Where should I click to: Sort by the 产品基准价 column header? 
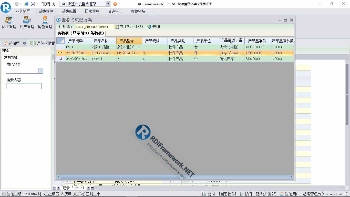257,41
